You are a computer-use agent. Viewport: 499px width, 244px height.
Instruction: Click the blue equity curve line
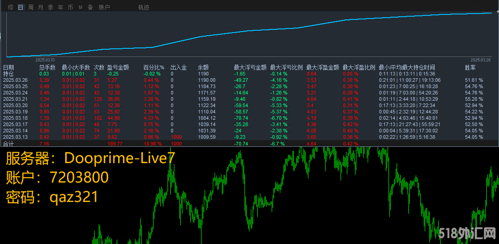tap(248, 31)
